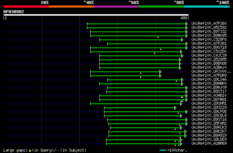Open hit UniRef100_A5C592

(x=209, y=27)
